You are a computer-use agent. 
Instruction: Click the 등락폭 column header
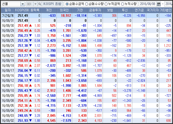click(x=35, y=10)
